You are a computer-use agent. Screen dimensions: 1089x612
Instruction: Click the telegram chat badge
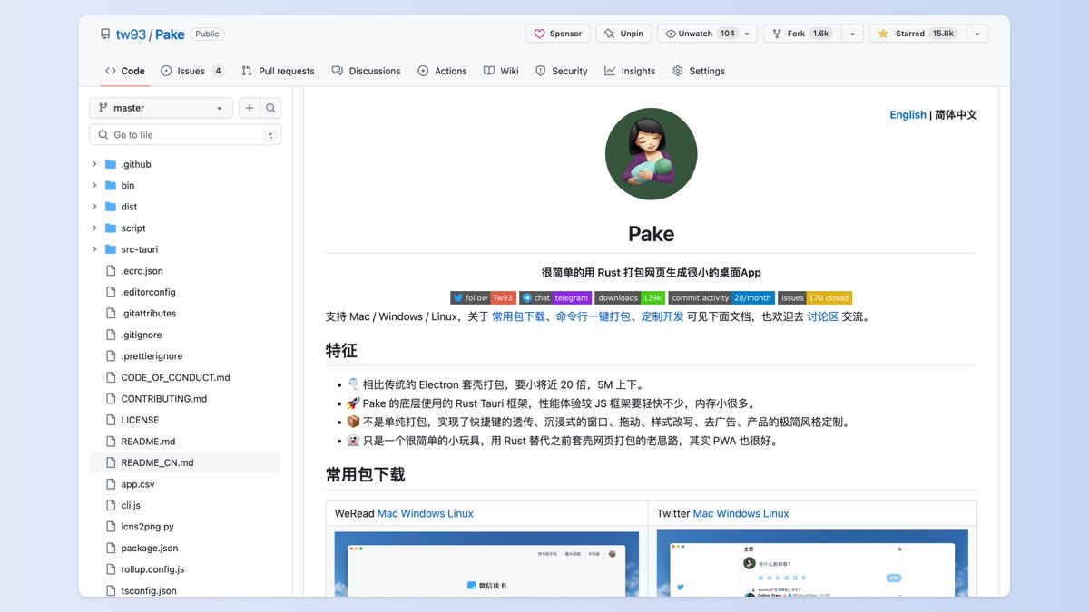pos(554,297)
